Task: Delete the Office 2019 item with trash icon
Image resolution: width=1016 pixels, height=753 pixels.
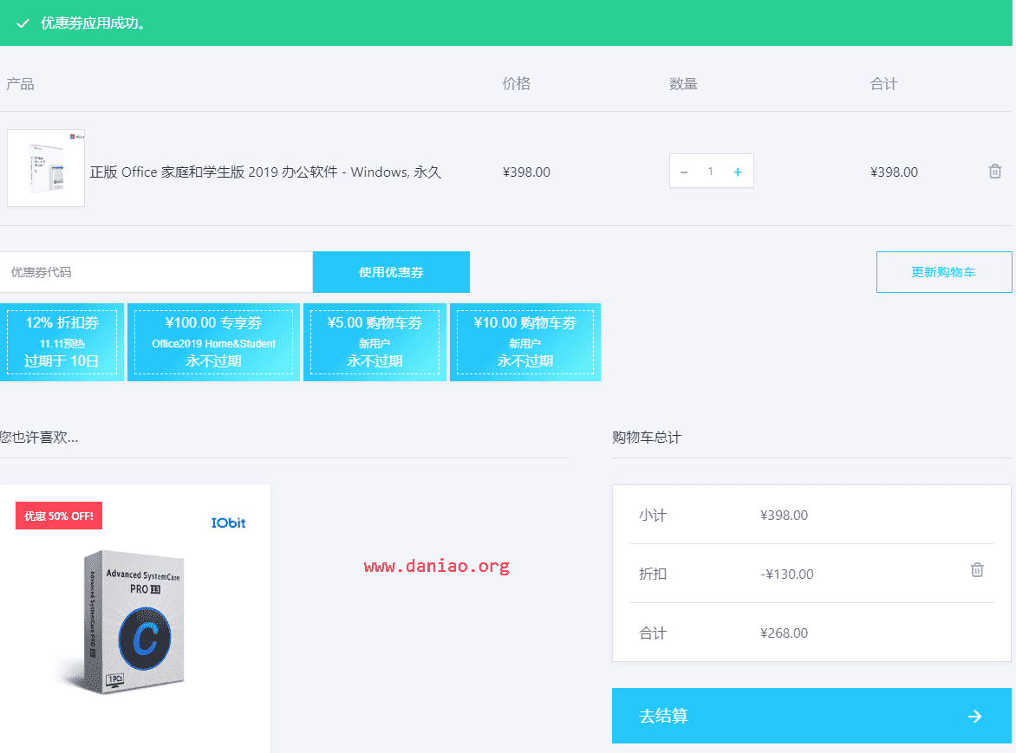Action: click(994, 172)
